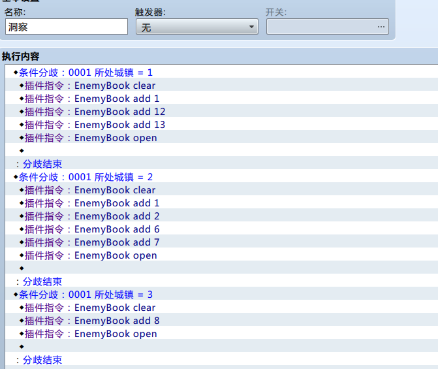The image size is (438, 369).
Task: Select the EnemyBook open line under 城镇 = 3
Action: pos(222,334)
